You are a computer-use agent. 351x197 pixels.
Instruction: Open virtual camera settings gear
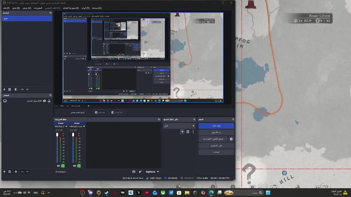(231, 139)
